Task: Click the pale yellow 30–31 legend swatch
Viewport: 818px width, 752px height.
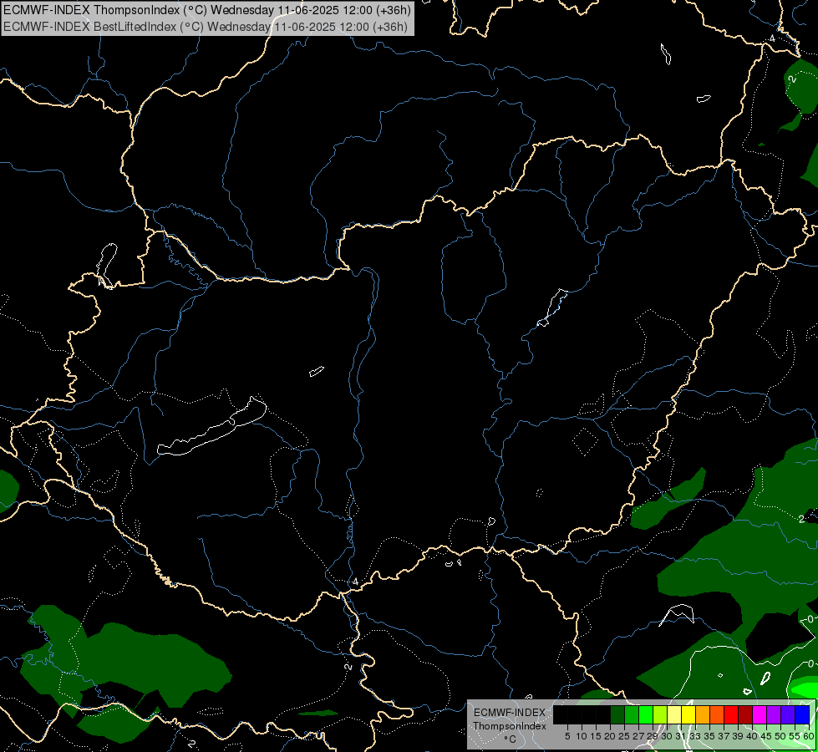Action: pos(674,714)
